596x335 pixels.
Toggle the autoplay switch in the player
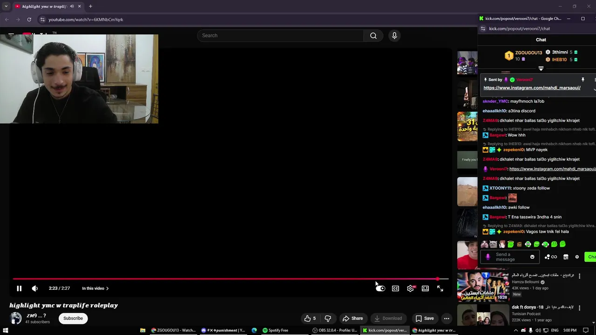click(380, 288)
